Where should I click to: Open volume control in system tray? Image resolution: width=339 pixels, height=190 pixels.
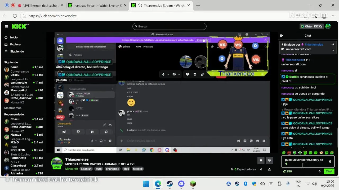pyautogui.click(x=314, y=184)
